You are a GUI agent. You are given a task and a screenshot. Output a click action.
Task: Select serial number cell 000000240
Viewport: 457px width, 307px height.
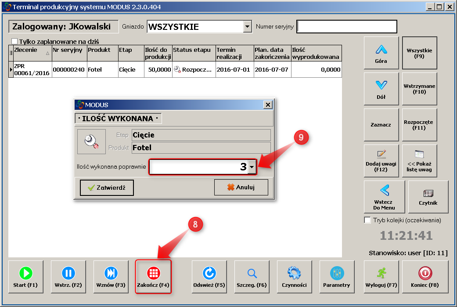pyautogui.click(x=70, y=69)
